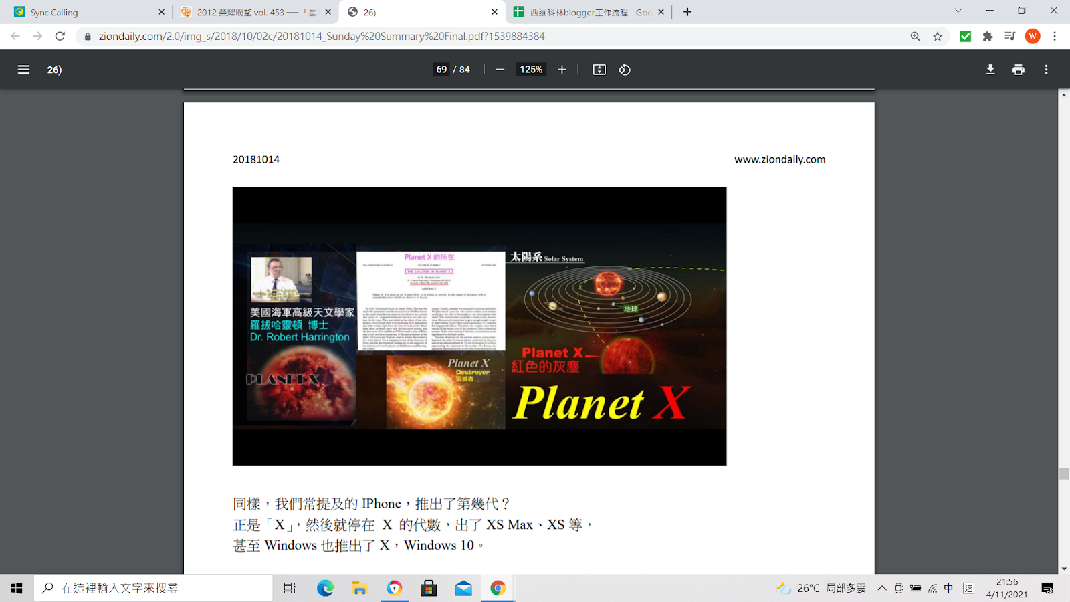Open Microsoft Store from taskbar
This screenshot has width=1070, height=602.
tap(429, 588)
